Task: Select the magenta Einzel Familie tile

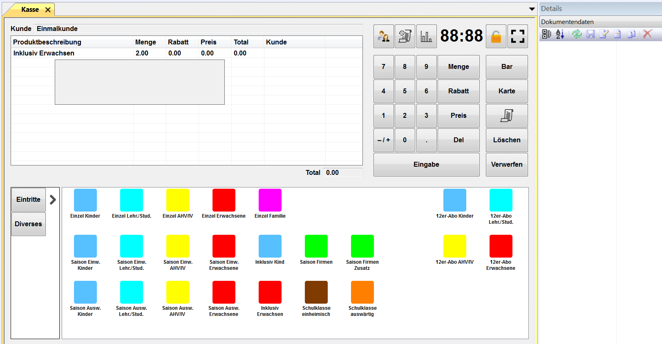Action: 270,201
